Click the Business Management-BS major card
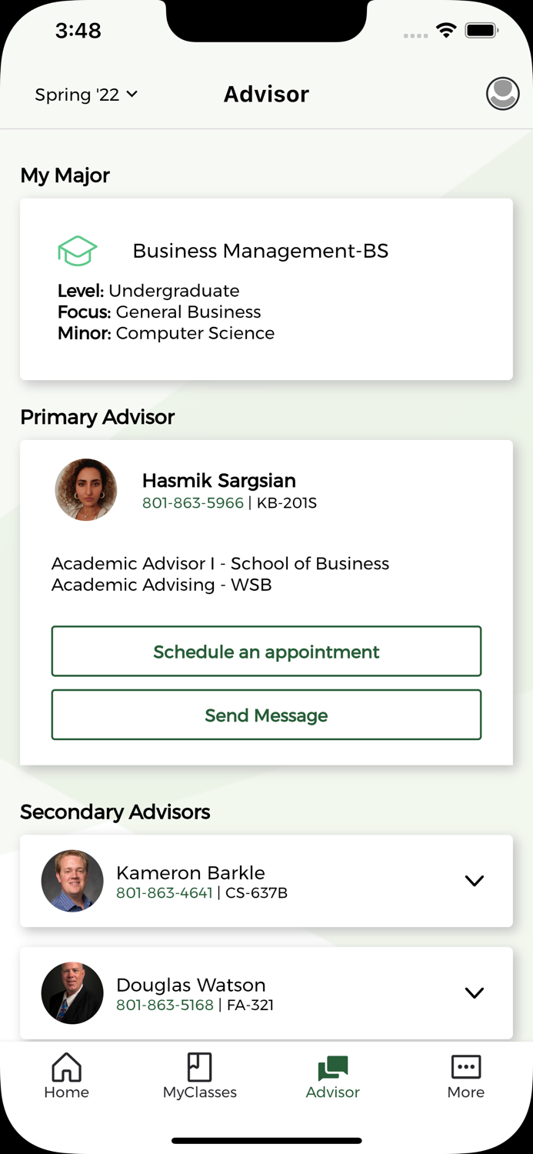 [266, 288]
